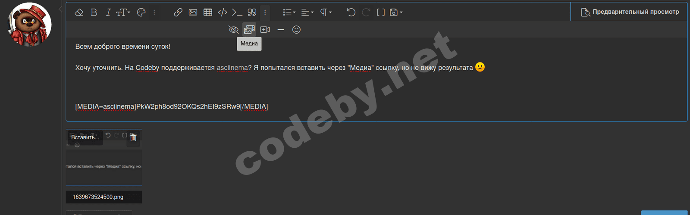Toggle italic text style
Screen dimensions: 690x215
[108, 12]
